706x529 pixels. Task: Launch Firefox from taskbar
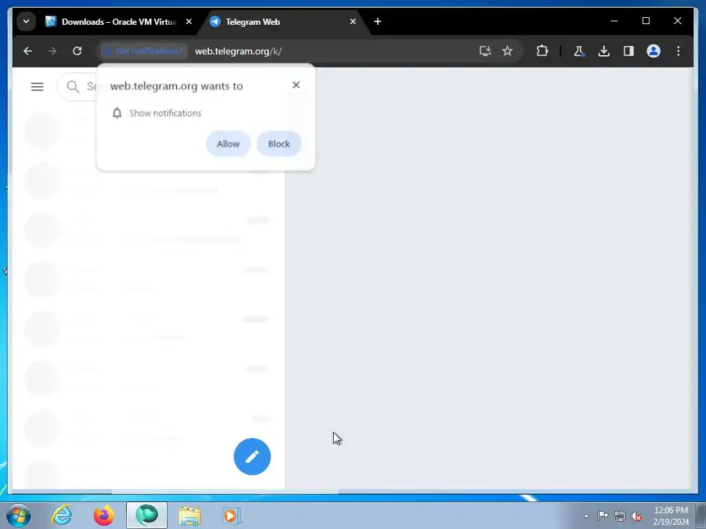pos(104,515)
